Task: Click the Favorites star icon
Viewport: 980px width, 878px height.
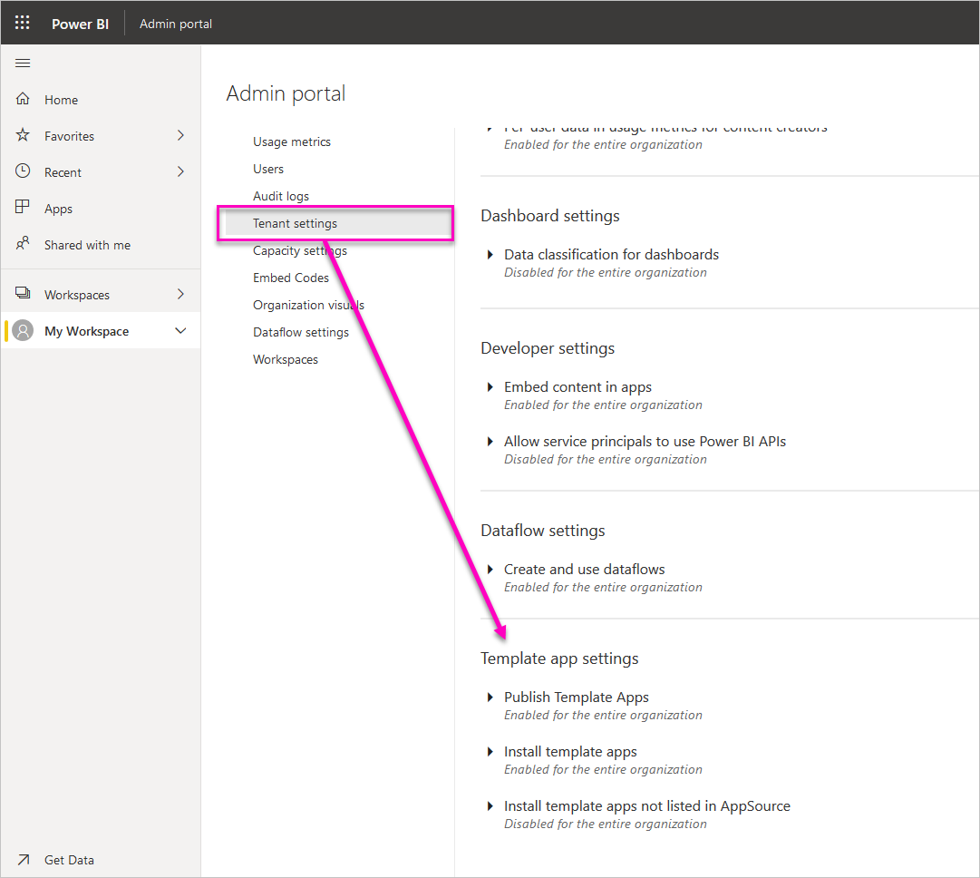Action: pos(23,135)
